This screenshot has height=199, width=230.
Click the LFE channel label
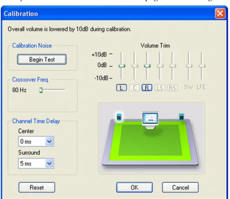[201, 87]
